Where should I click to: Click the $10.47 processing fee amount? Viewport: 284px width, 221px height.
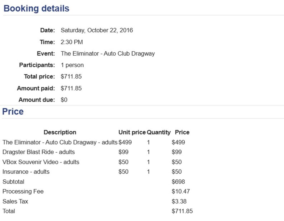coord(181,191)
